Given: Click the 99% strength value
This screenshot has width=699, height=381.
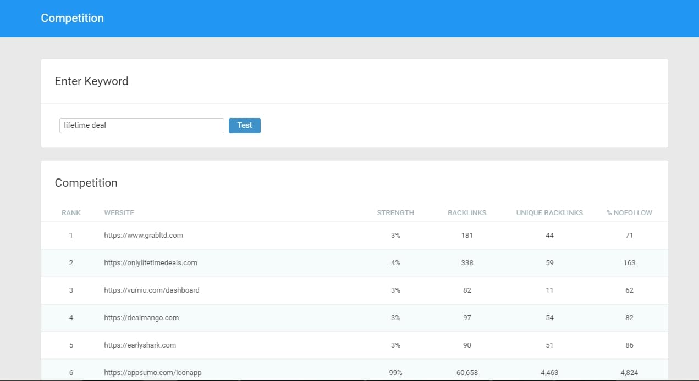Looking at the screenshot, I should [395, 373].
